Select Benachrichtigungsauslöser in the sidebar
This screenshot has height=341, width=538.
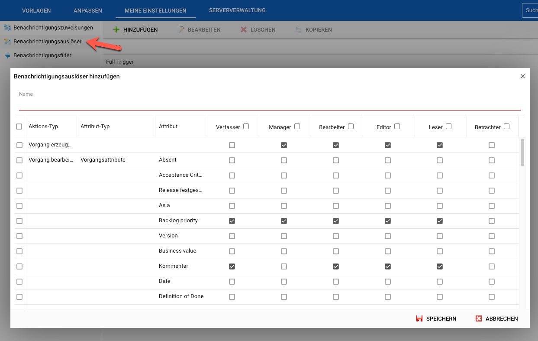(47, 42)
